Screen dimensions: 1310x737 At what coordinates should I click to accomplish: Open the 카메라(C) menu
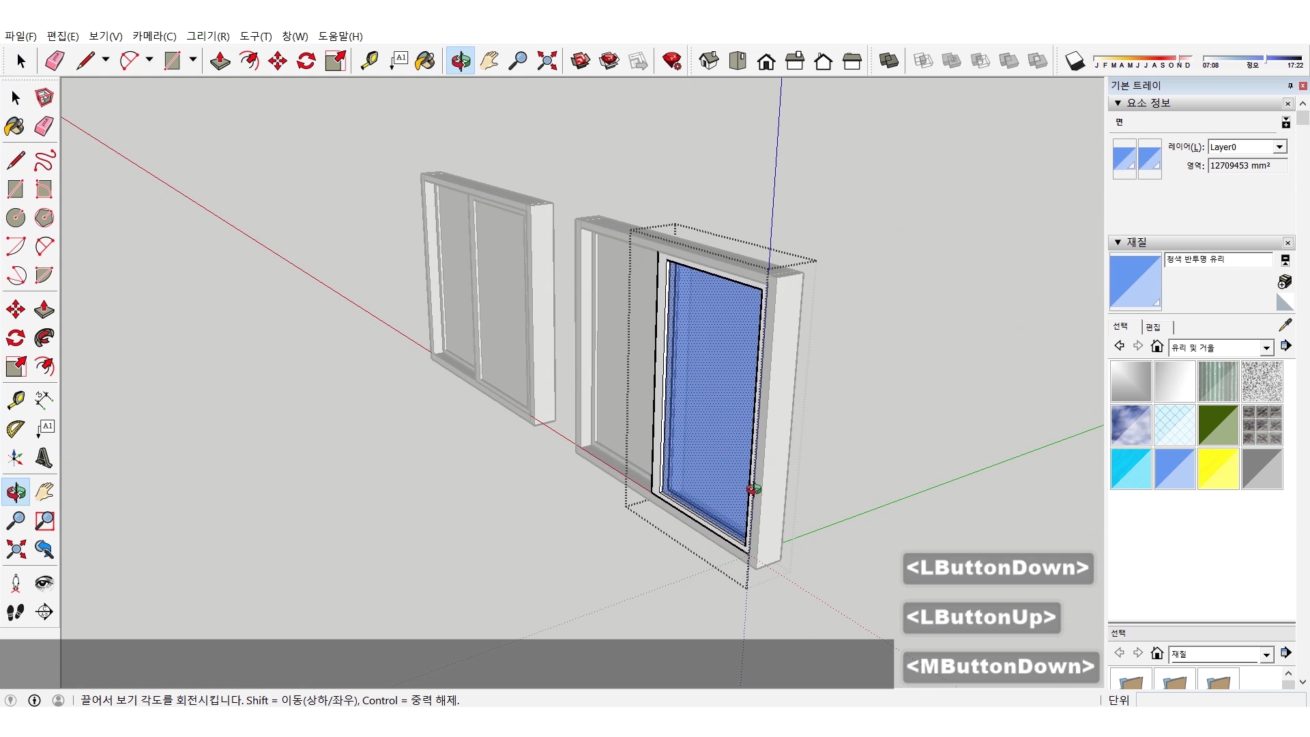pyautogui.click(x=154, y=36)
